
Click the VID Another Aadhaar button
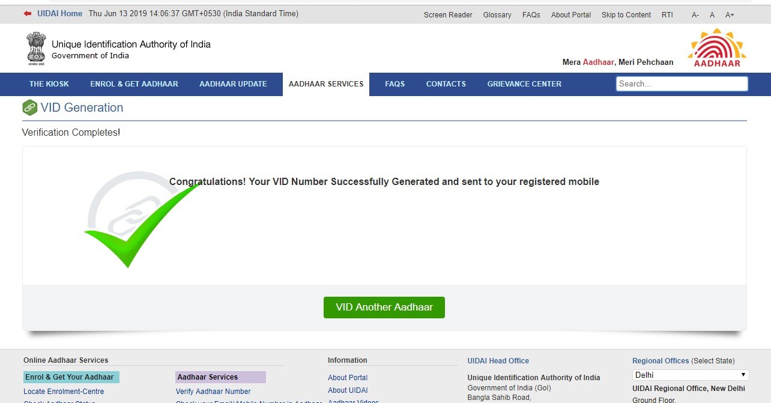click(x=384, y=308)
